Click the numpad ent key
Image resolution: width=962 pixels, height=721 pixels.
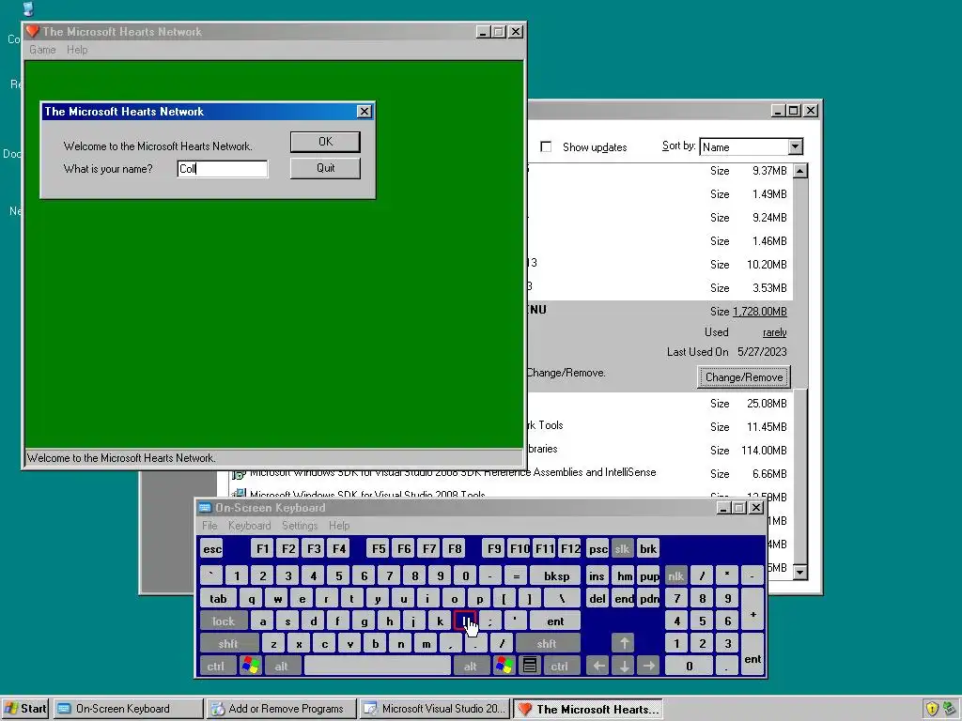[753, 654]
